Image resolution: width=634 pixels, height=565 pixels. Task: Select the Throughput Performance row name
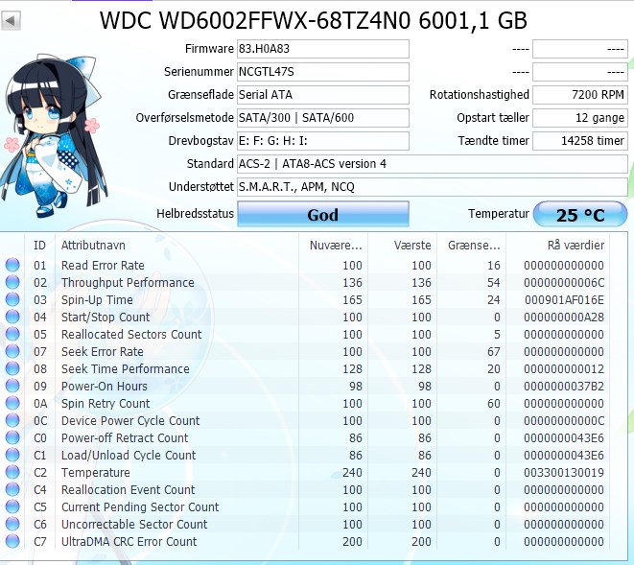pos(128,283)
